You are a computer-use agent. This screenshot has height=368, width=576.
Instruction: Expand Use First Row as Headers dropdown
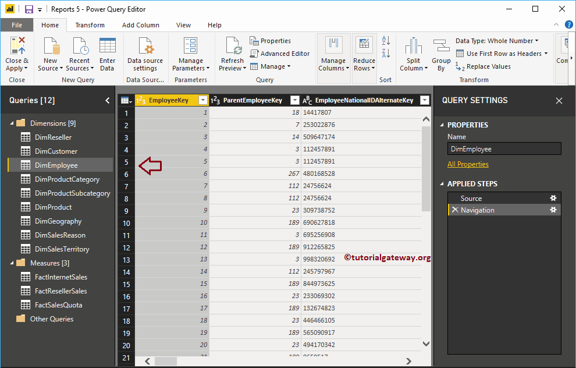(546, 54)
